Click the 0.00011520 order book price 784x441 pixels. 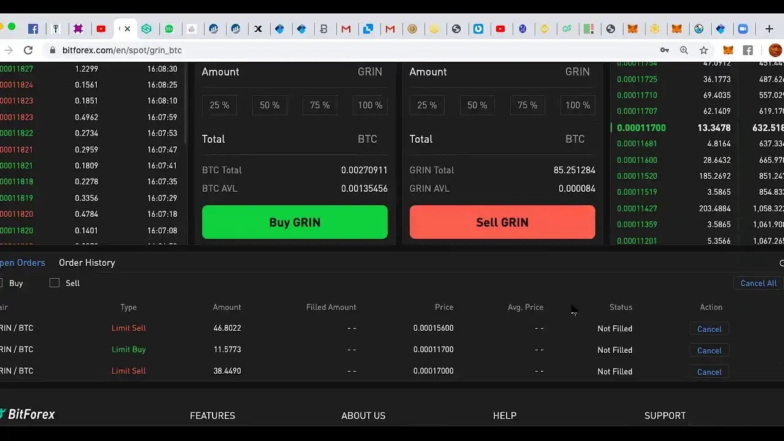coord(637,176)
